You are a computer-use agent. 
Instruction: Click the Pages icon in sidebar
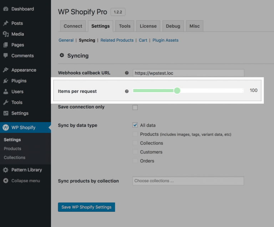6,45
